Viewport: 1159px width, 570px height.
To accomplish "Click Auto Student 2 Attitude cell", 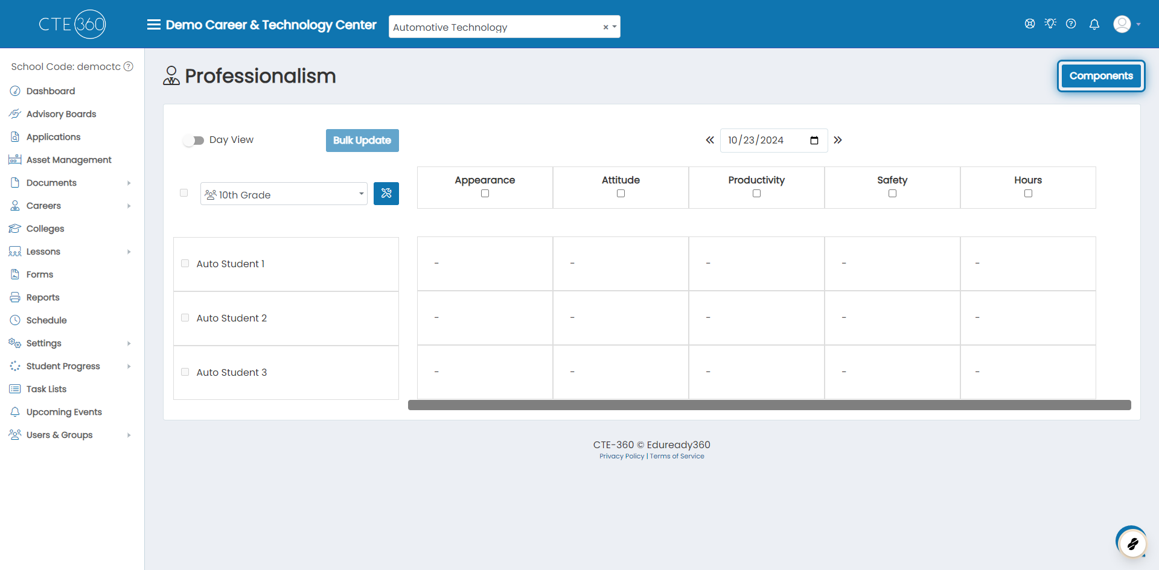I will (621, 318).
